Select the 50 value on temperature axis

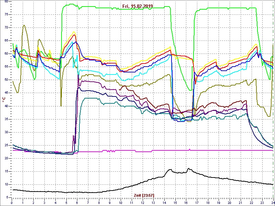(6, 80)
